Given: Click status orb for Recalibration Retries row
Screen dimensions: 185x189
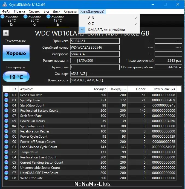Looking at the screenshot, I should [x=6, y=131].
